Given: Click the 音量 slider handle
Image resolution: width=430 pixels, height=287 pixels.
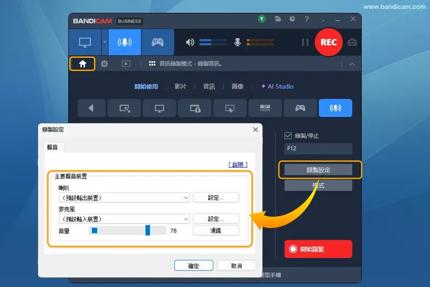Looking at the screenshot, I should pyautogui.click(x=148, y=230).
